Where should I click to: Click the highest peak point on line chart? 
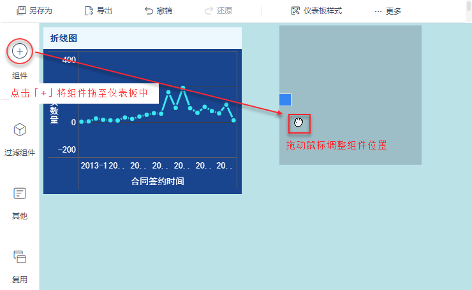[183, 88]
